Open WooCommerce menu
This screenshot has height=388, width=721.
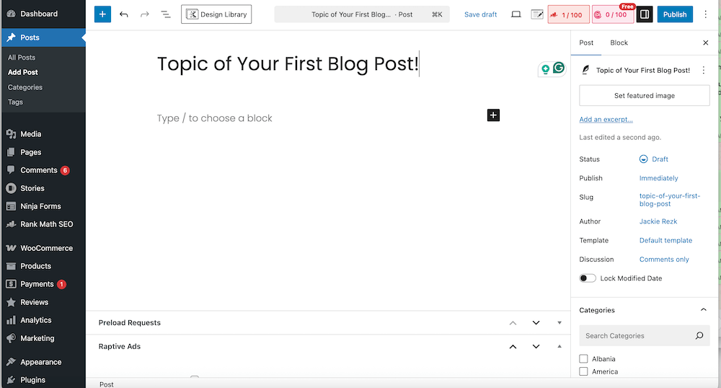pyautogui.click(x=43, y=248)
